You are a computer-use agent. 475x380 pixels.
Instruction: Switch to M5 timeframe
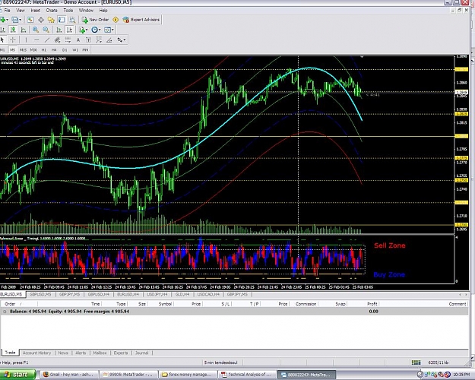pyautogui.click(x=12, y=50)
